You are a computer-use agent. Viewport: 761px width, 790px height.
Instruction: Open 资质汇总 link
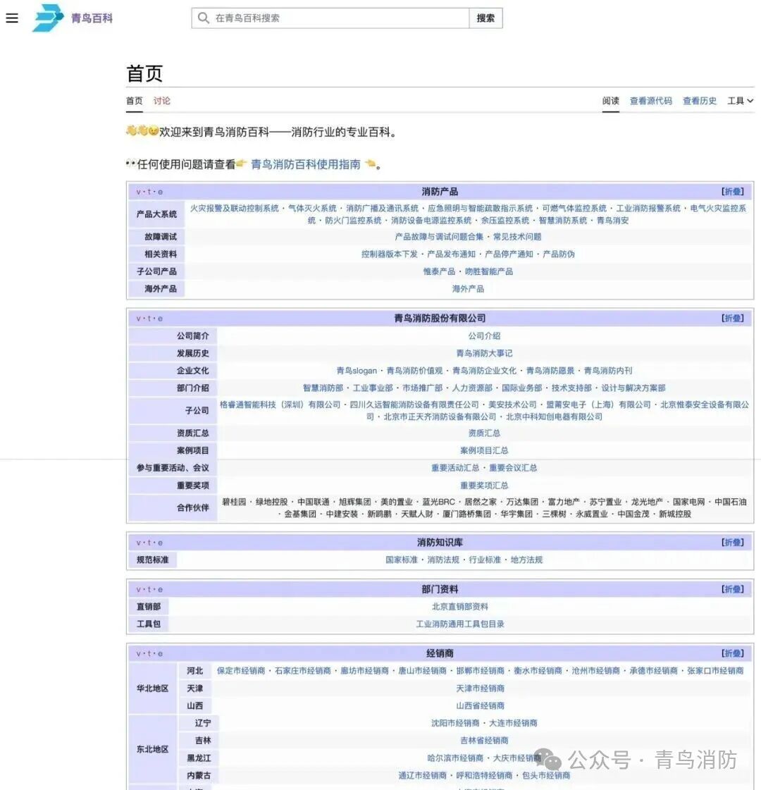tap(484, 433)
